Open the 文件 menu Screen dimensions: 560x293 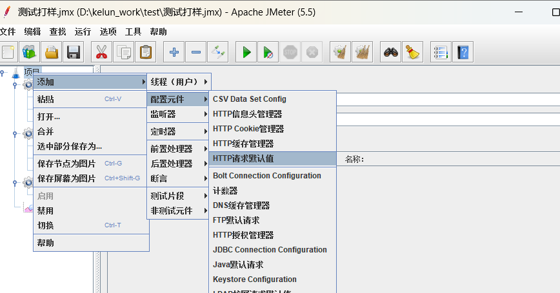(8, 32)
